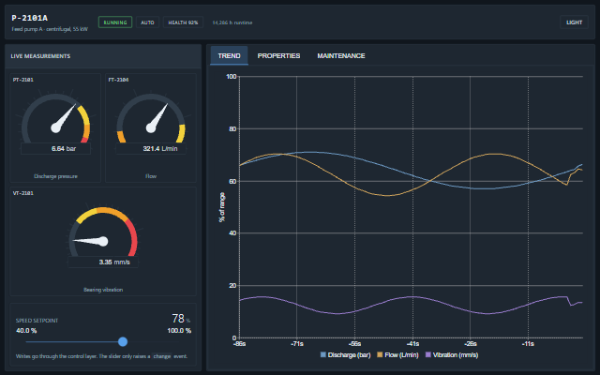Toggle the Discharge (bar) legend swatch
Screen dimensions: 600x375
[x=323, y=355]
